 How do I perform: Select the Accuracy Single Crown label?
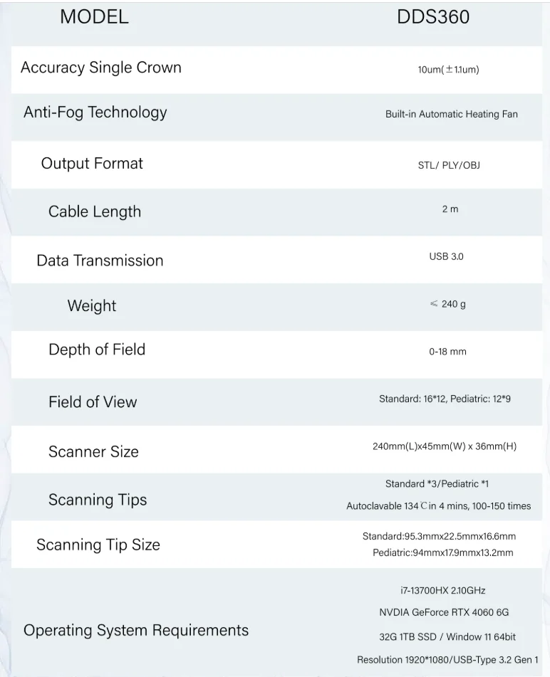click(101, 68)
